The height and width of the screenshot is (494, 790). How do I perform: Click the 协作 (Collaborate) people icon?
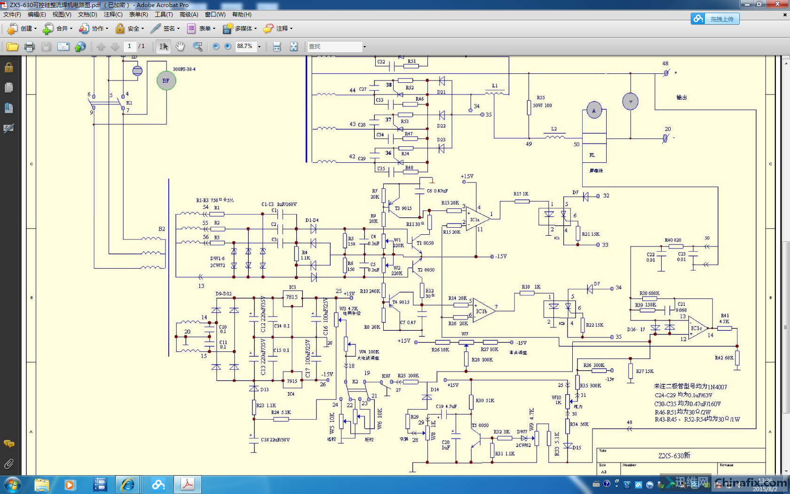click(84, 29)
